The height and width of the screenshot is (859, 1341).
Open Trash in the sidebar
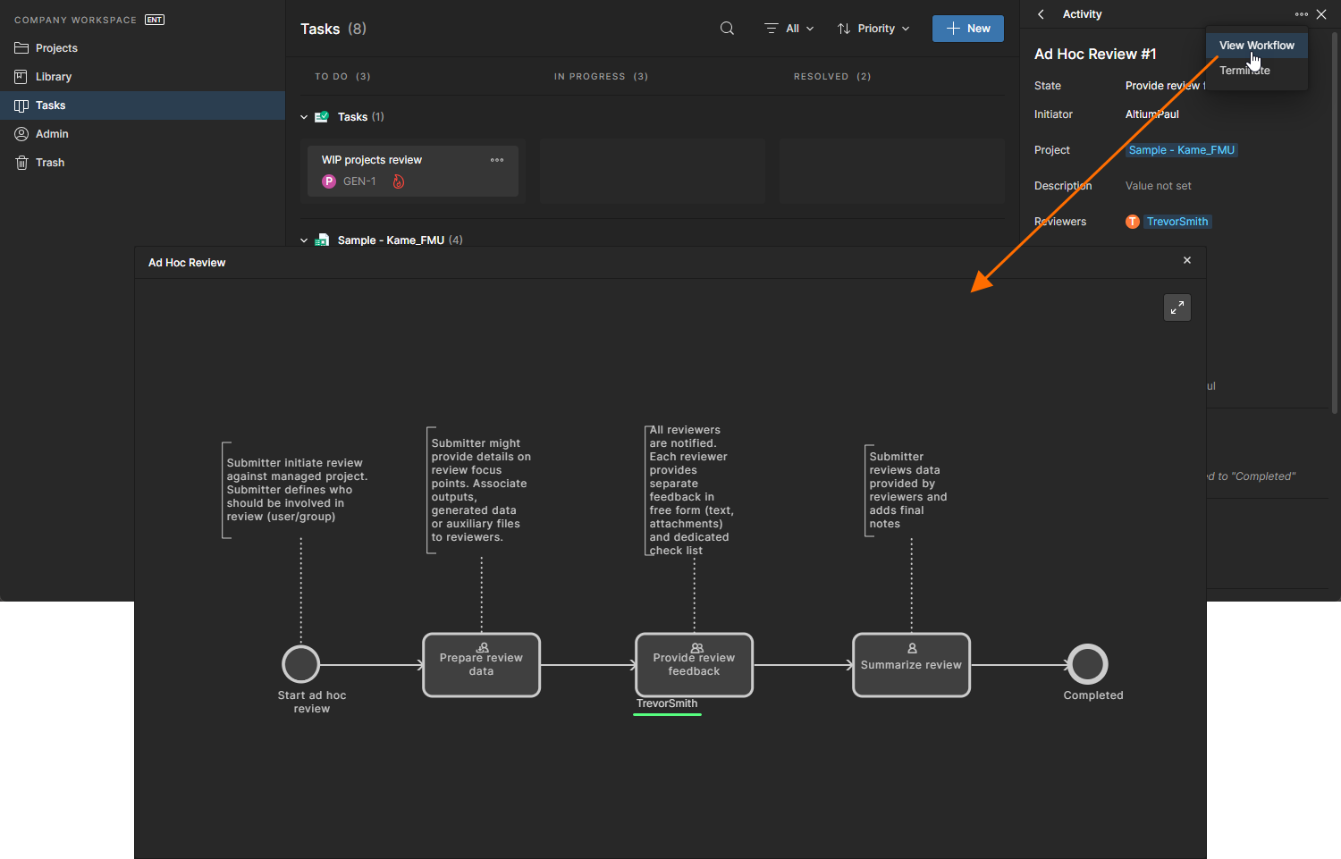coord(143,163)
